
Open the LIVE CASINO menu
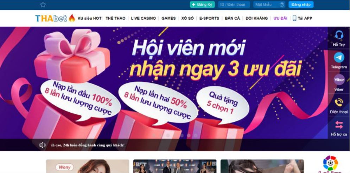143,18
